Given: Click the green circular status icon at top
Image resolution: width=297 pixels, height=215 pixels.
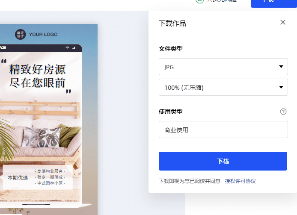Looking at the screenshot, I should pos(200,1).
